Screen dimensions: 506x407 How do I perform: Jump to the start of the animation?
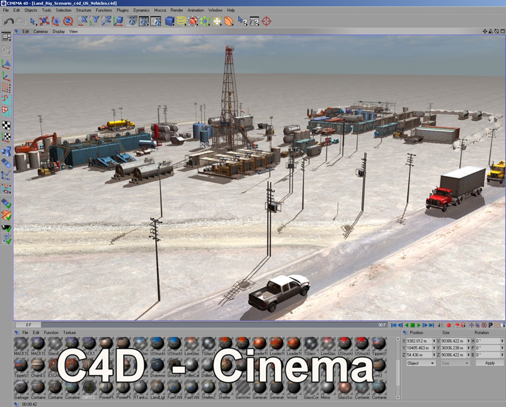pyautogui.click(x=394, y=325)
